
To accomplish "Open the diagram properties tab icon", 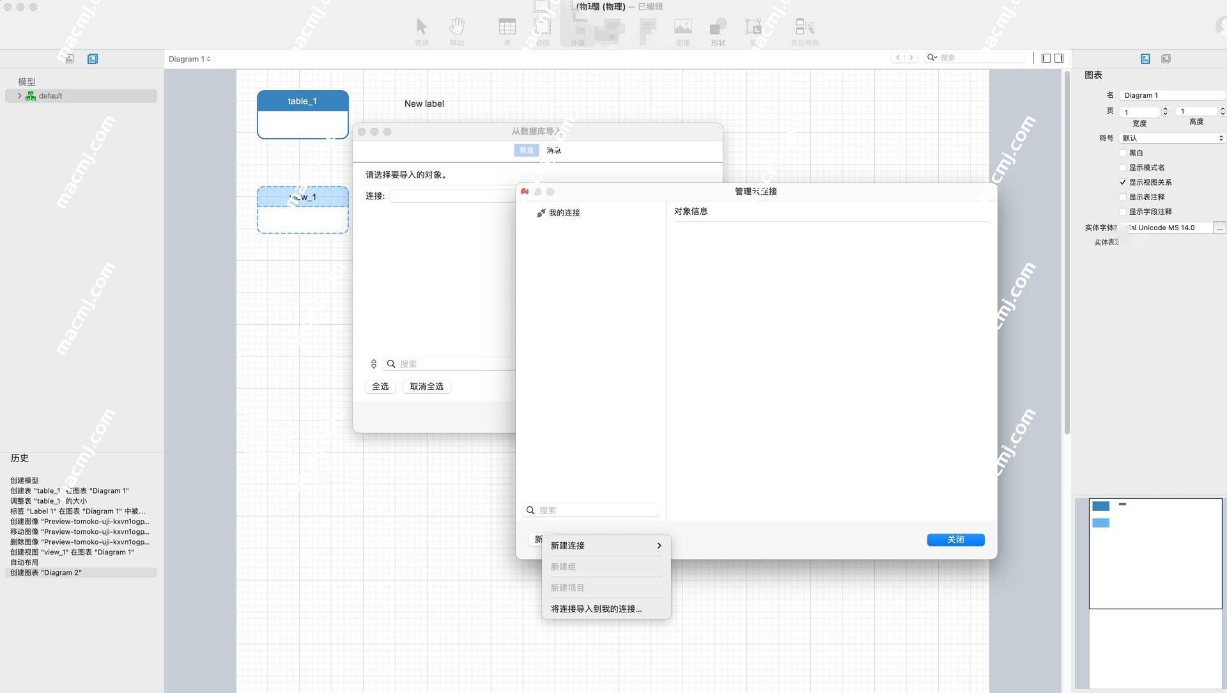I will 1145,59.
